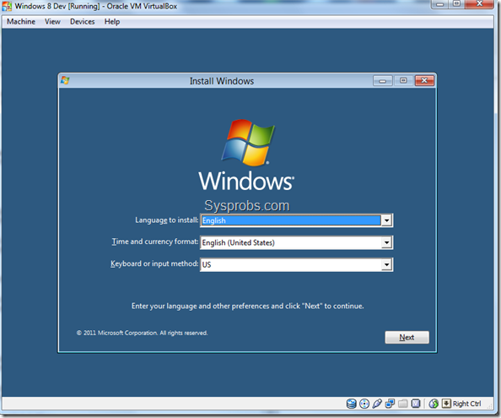Click the network adapters status icon
Viewport: 501px width, 418px height.
[x=390, y=404]
